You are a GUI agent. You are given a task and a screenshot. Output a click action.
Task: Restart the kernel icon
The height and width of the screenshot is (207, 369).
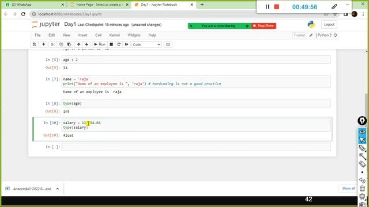[x=119, y=44]
